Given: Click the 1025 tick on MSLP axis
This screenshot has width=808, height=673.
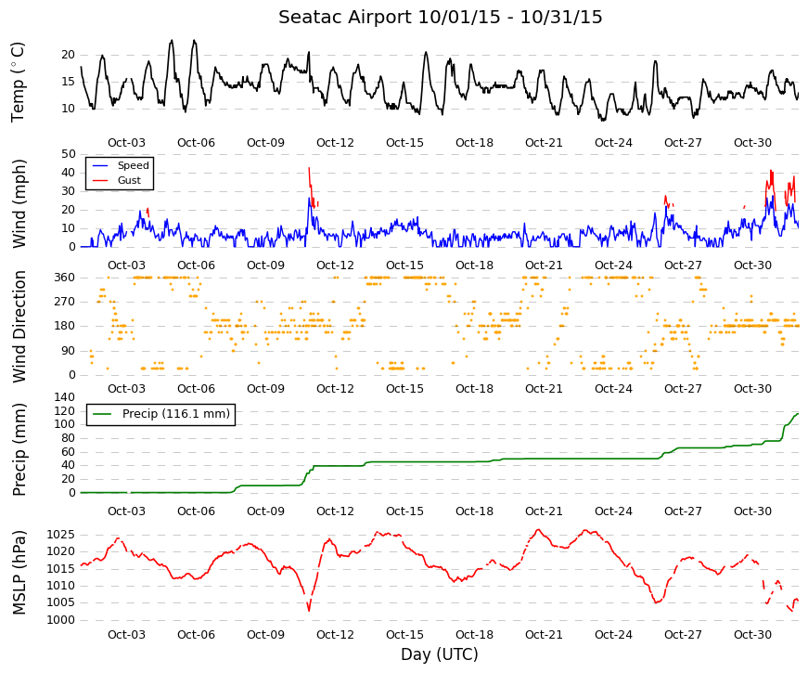Looking at the screenshot, I should coord(61,535).
